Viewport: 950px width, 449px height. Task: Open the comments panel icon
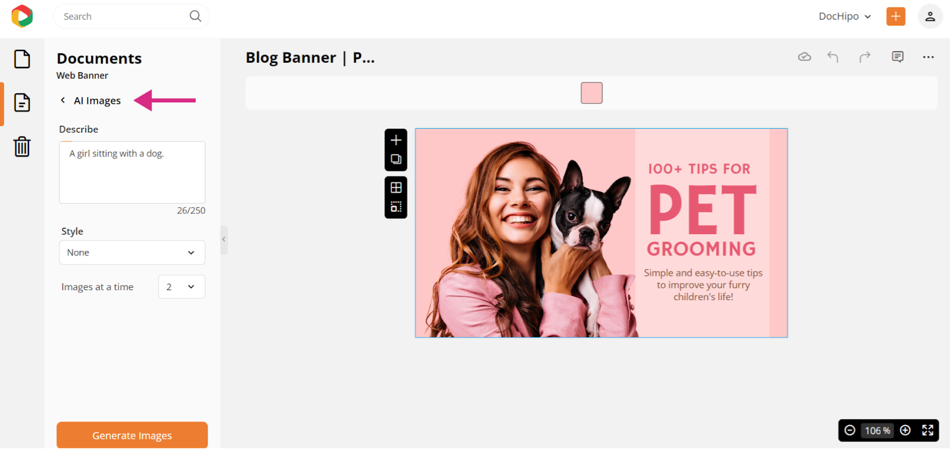pyautogui.click(x=898, y=57)
